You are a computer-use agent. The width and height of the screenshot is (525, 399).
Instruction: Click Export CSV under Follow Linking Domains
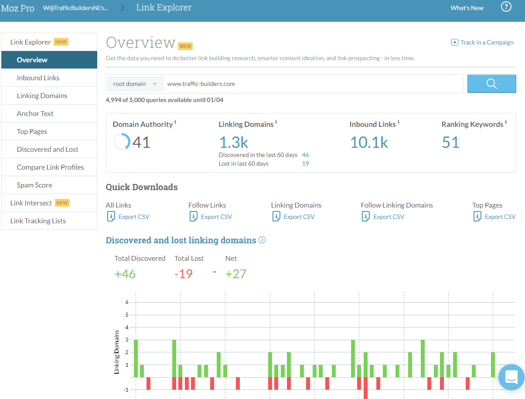coord(389,217)
